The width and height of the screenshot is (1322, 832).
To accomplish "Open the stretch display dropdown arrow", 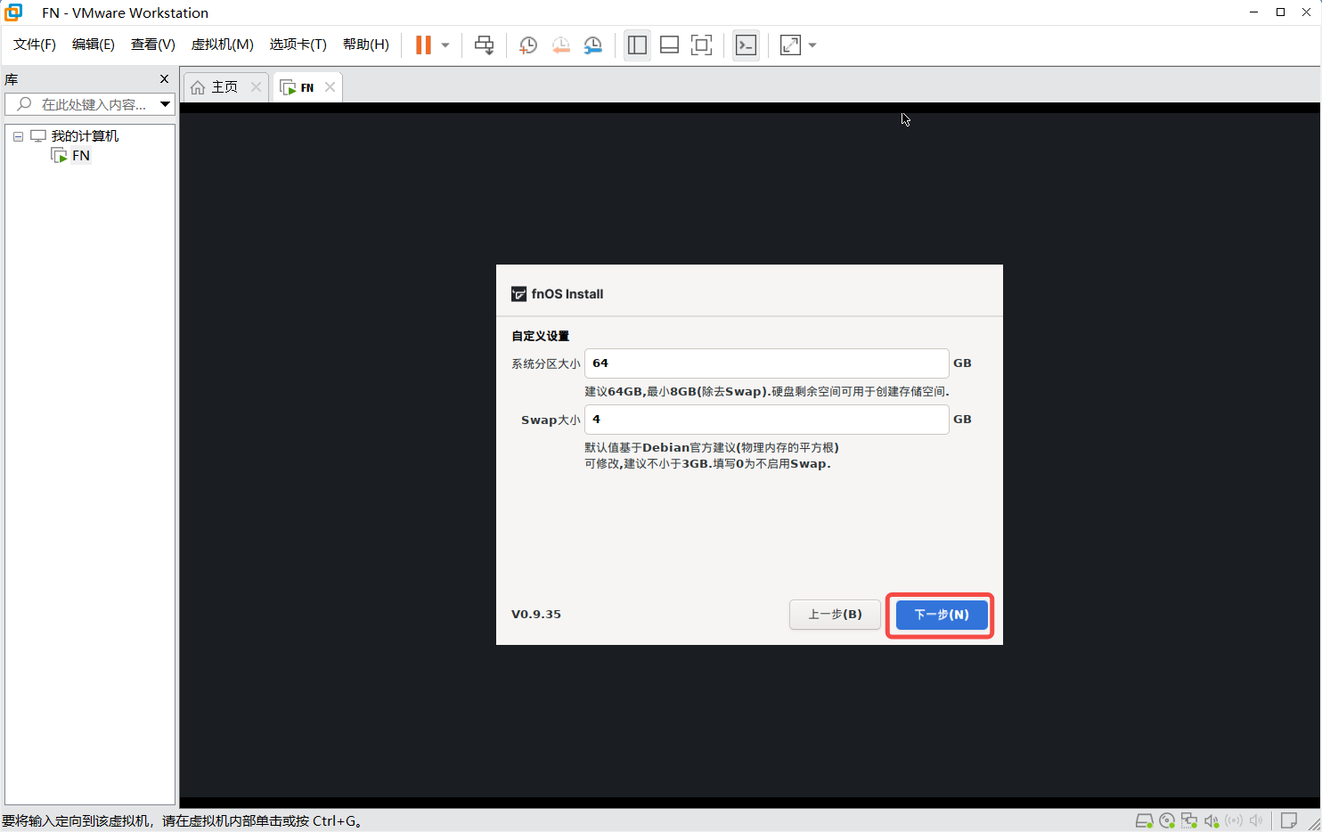I will pyautogui.click(x=812, y=45).
